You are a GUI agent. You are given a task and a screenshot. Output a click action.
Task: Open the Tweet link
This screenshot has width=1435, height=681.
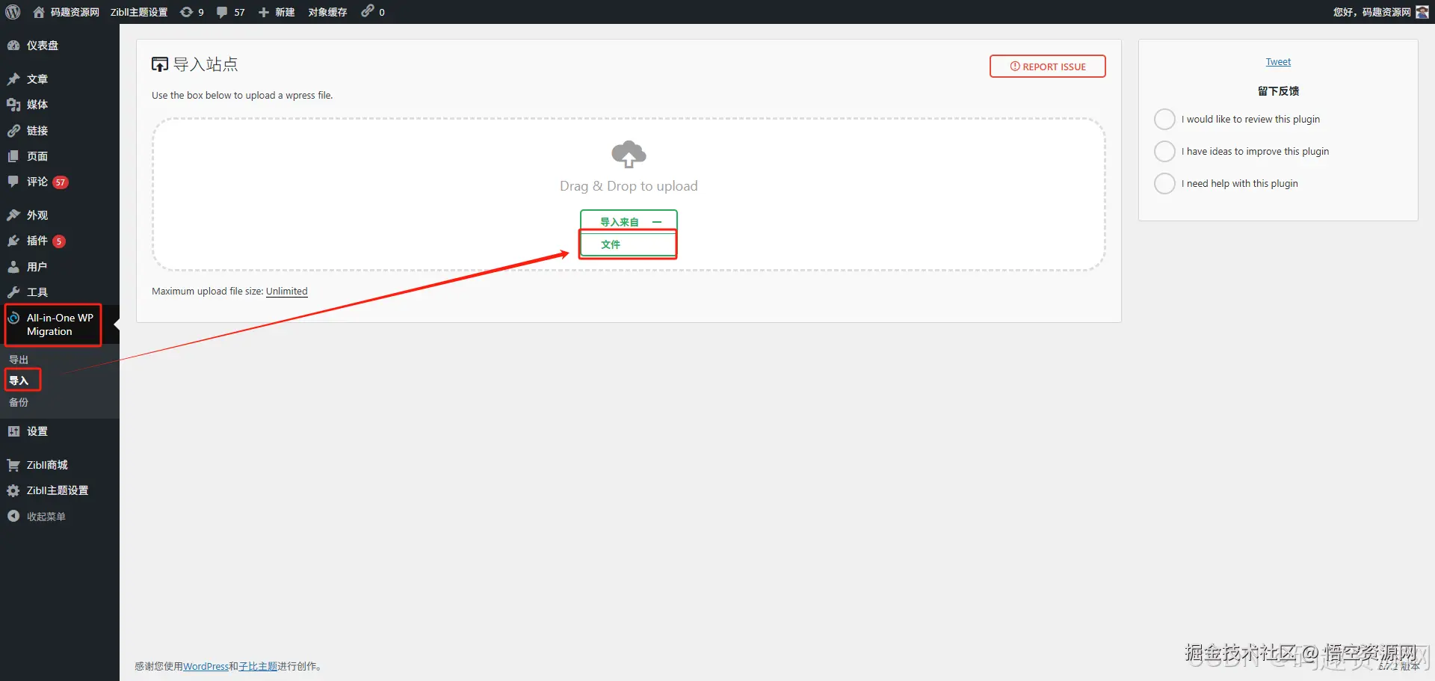tap(1278, 62)
